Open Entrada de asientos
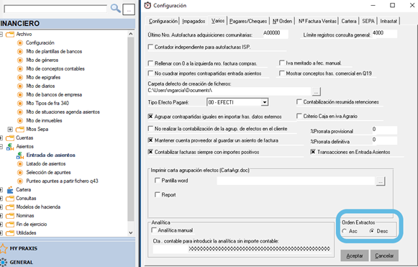The image size is (418, 267). 50,155
